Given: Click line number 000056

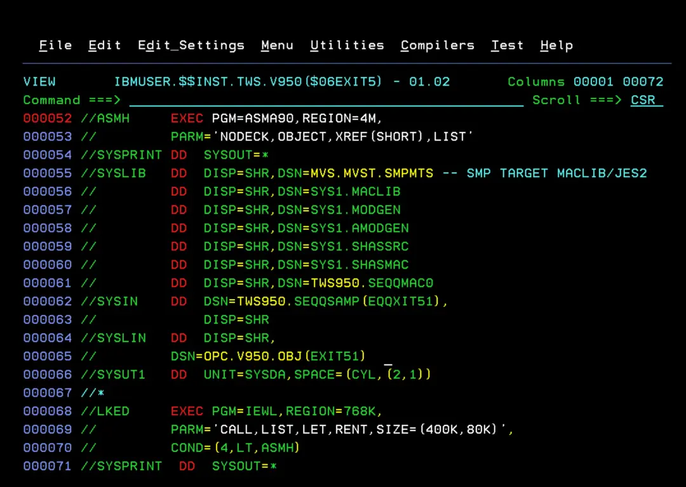Looking at the screenshot, I should tap(47, 192).
